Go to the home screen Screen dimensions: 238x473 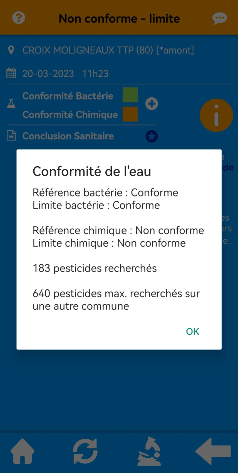click(x=23, y=451)
